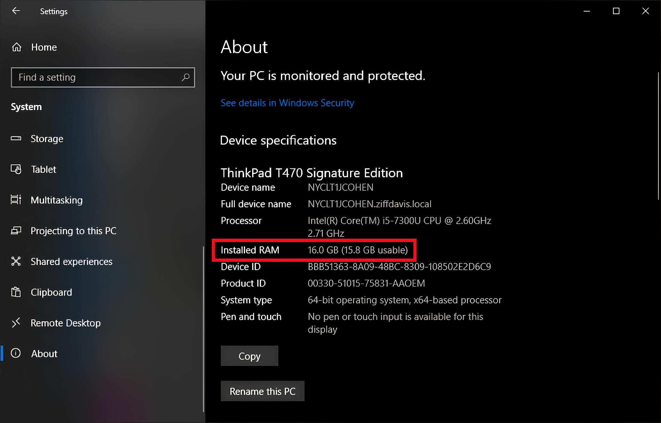Click the Find a setting search box
The width and height of the screenshot is (661, 423).
pos(103,77)
